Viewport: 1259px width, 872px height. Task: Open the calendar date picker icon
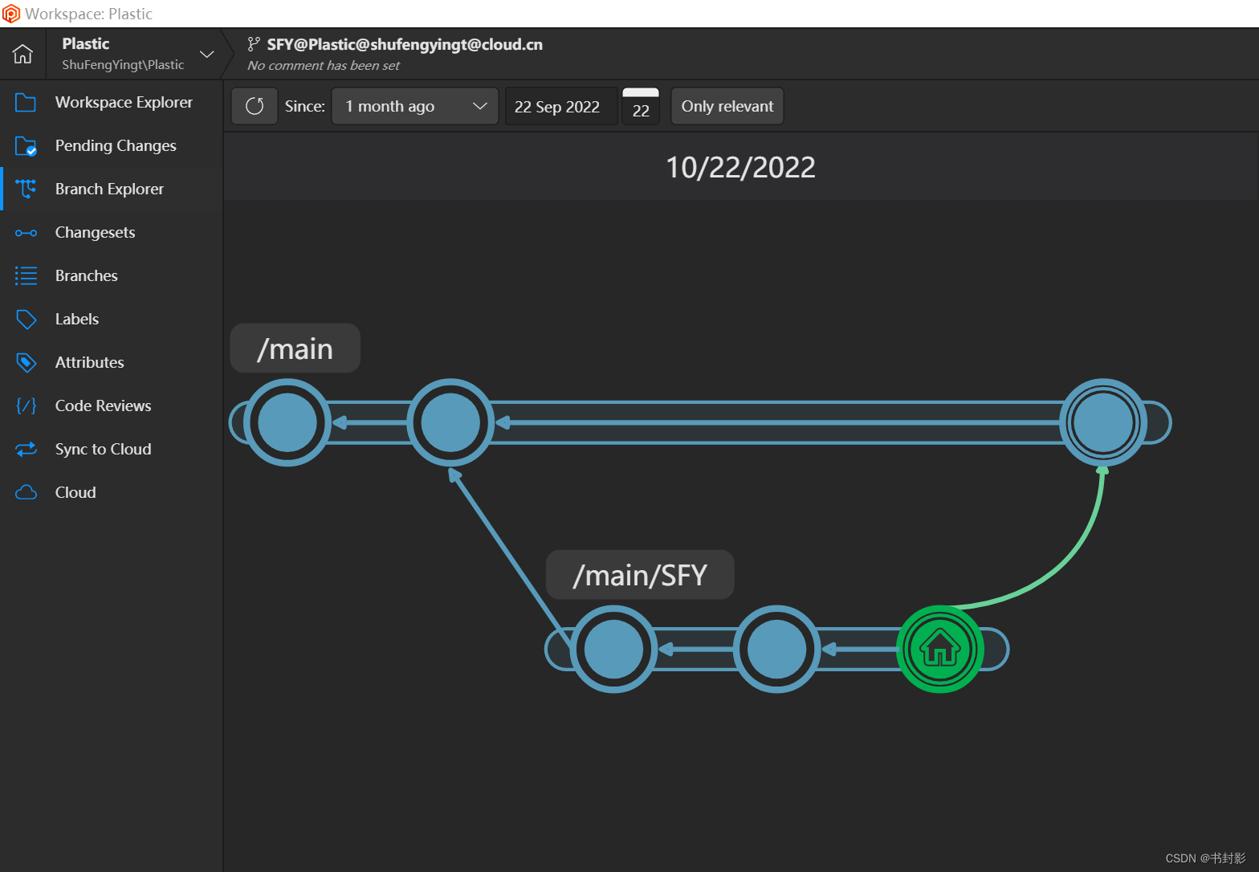641,106
